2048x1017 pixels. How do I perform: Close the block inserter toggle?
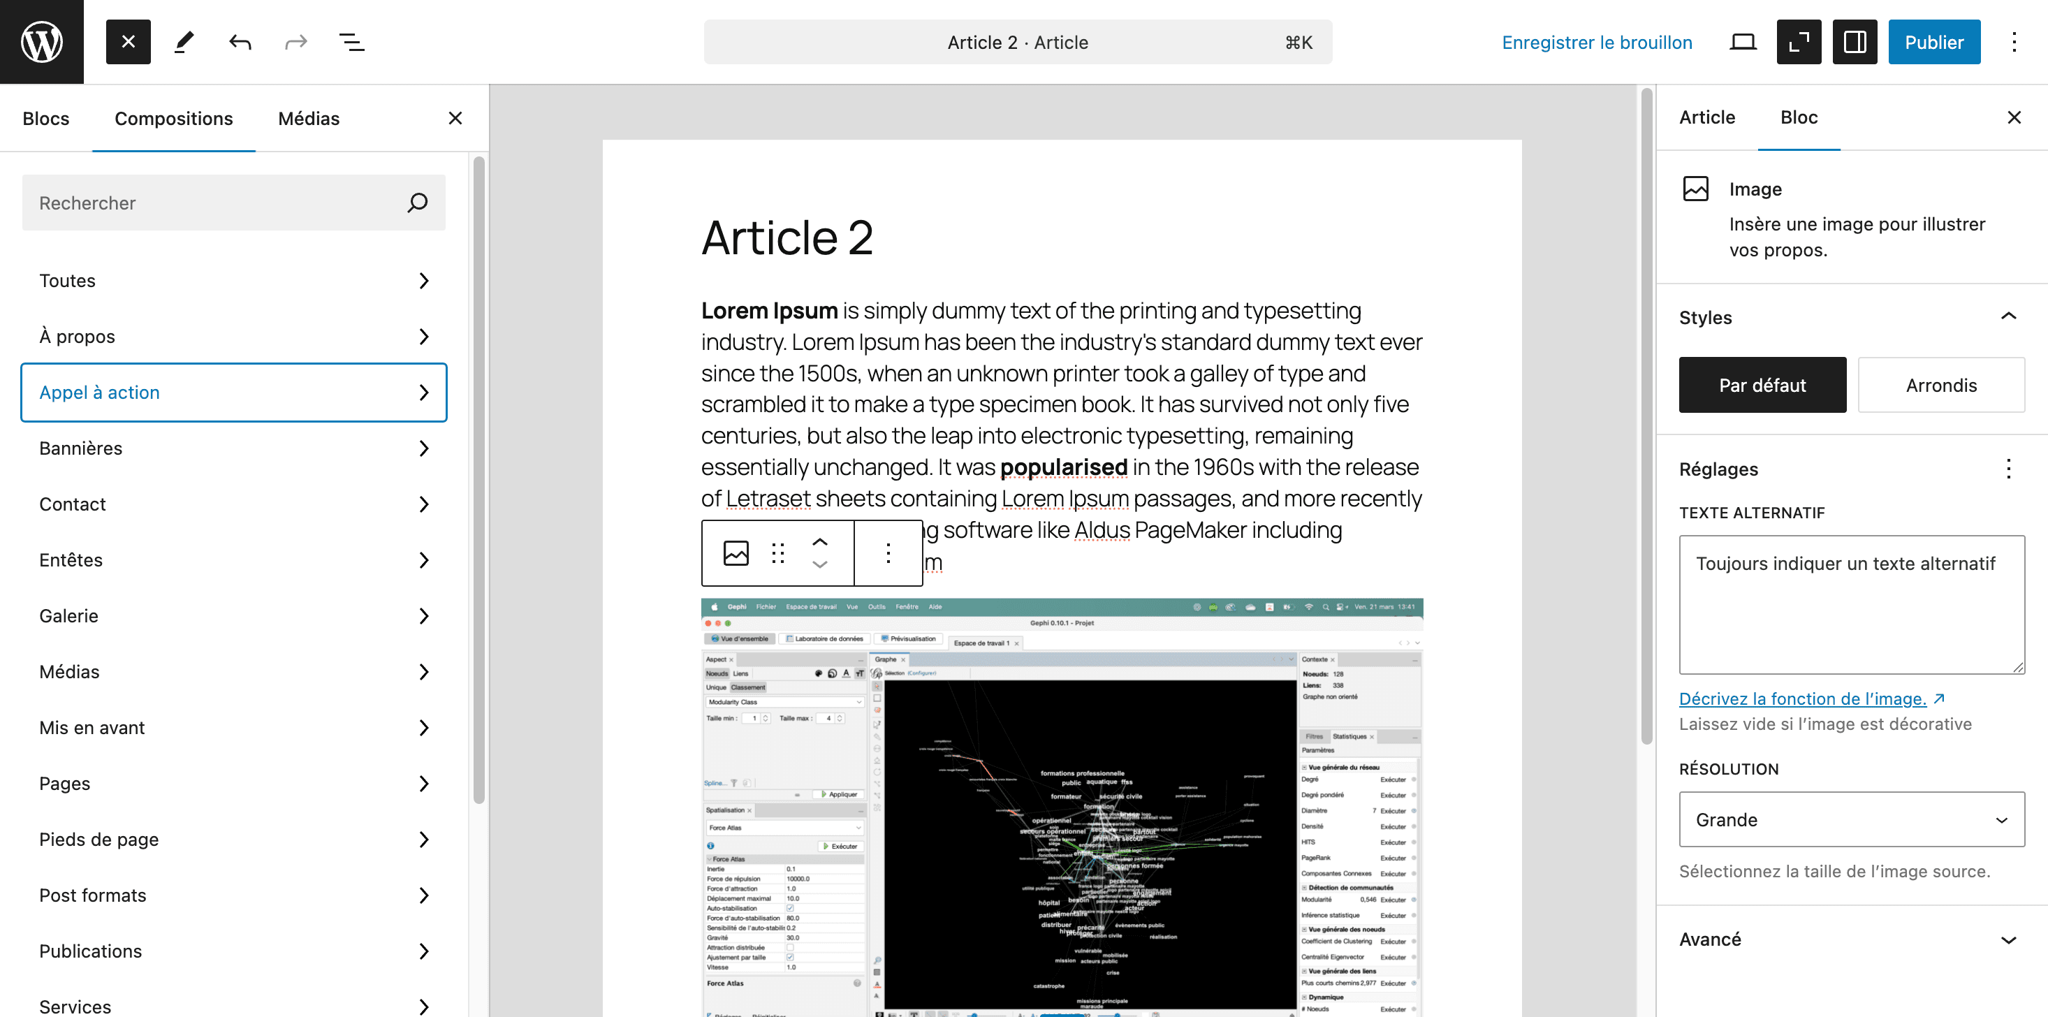(128, 41)
